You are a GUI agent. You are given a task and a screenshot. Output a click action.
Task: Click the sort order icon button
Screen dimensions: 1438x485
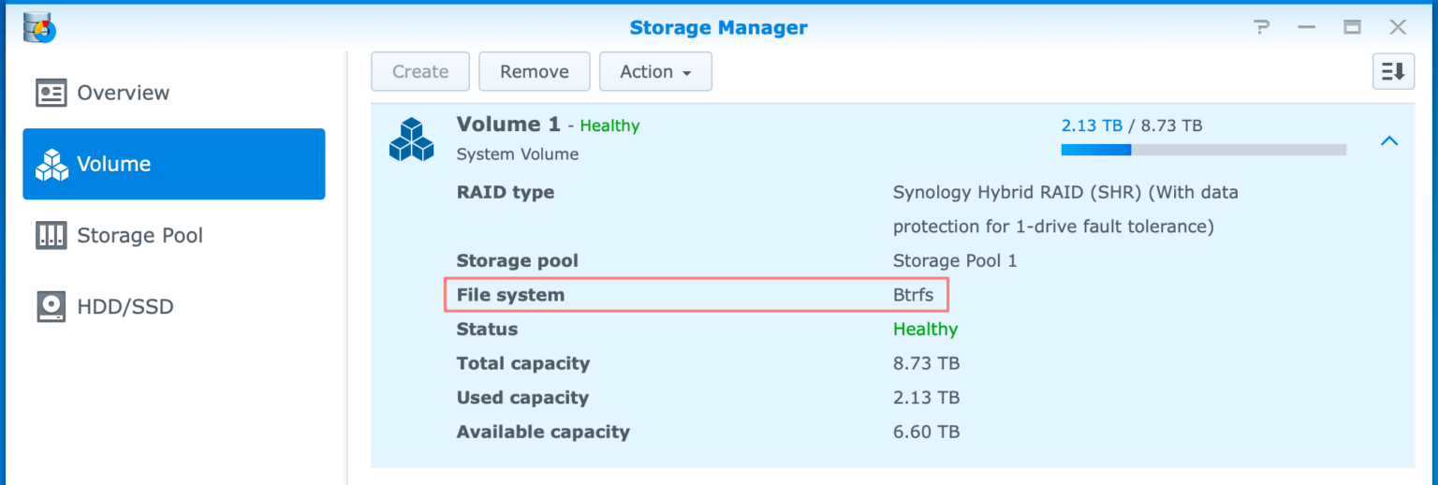pos(1393,71)
